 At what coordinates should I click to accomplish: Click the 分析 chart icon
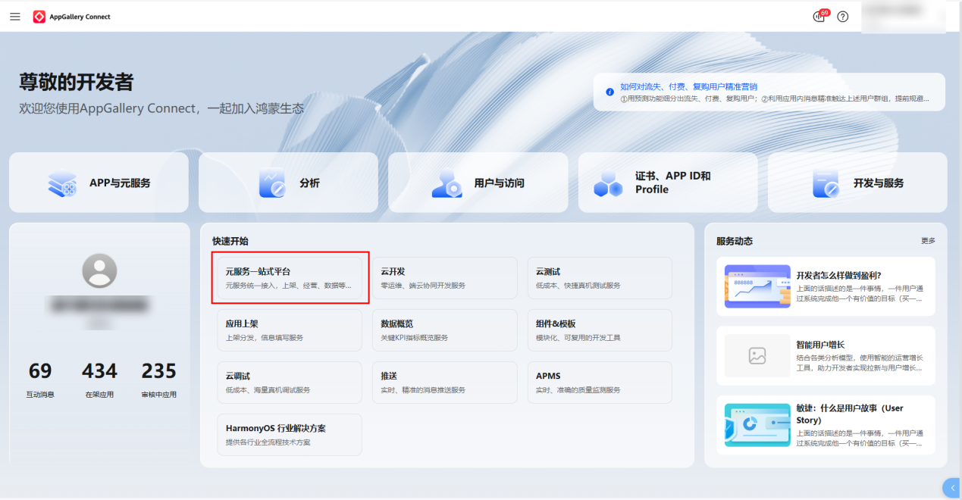coord(272,183)
